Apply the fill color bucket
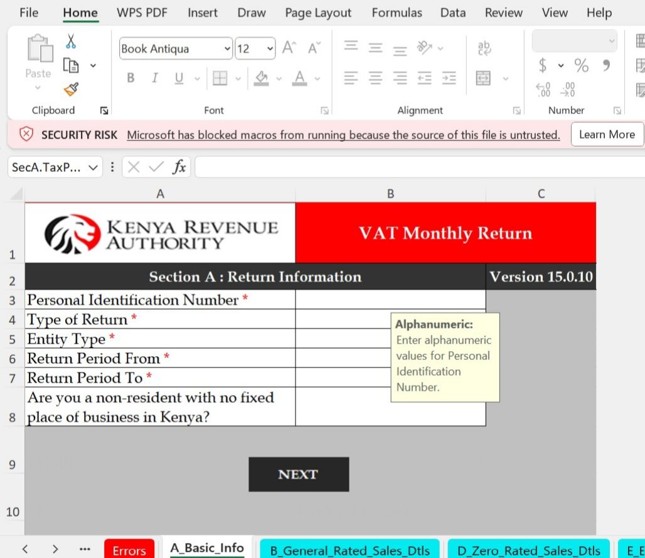Screen dimensions: 645x558 [x=261, y=78]
